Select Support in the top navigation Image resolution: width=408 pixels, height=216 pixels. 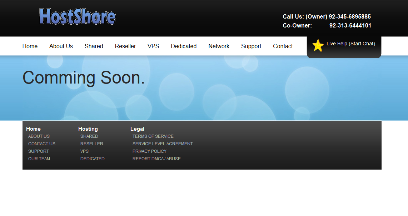[x=251, y=46]
